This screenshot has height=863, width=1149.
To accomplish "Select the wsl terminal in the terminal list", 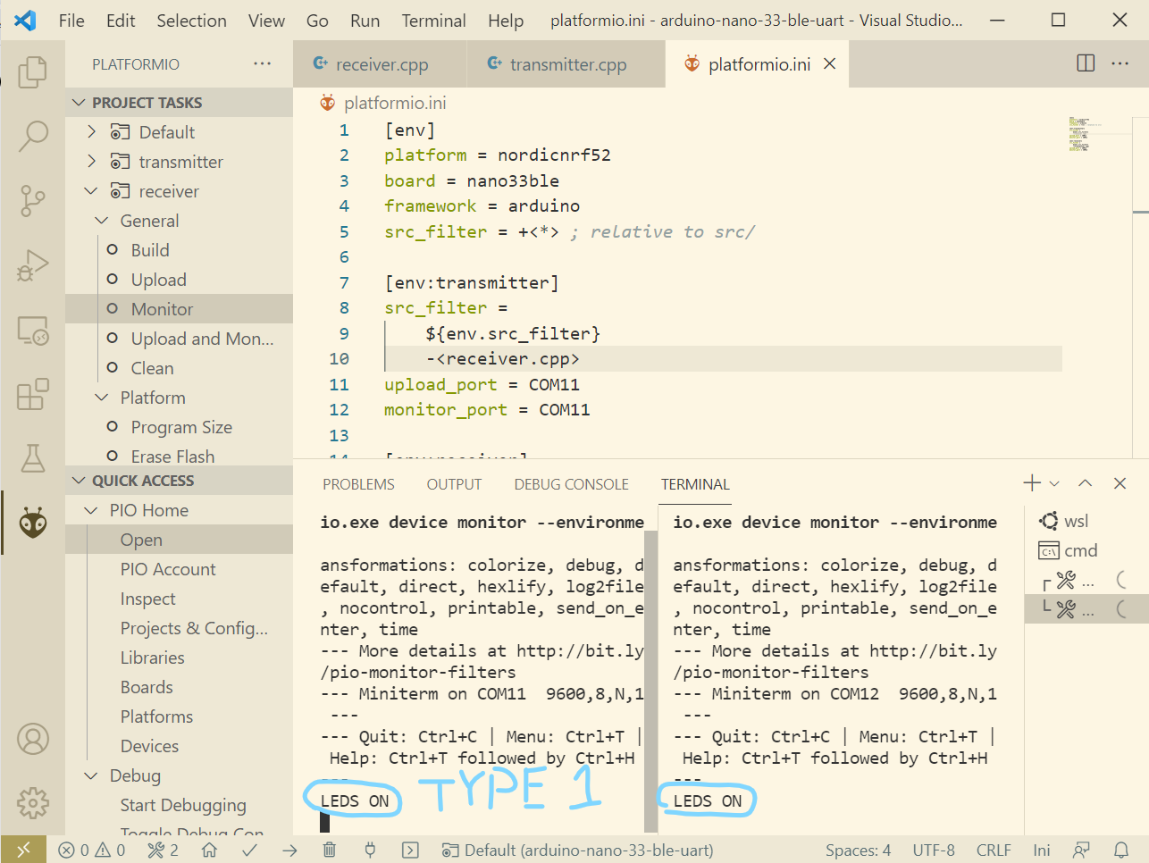I will (x=1086, y=521).
